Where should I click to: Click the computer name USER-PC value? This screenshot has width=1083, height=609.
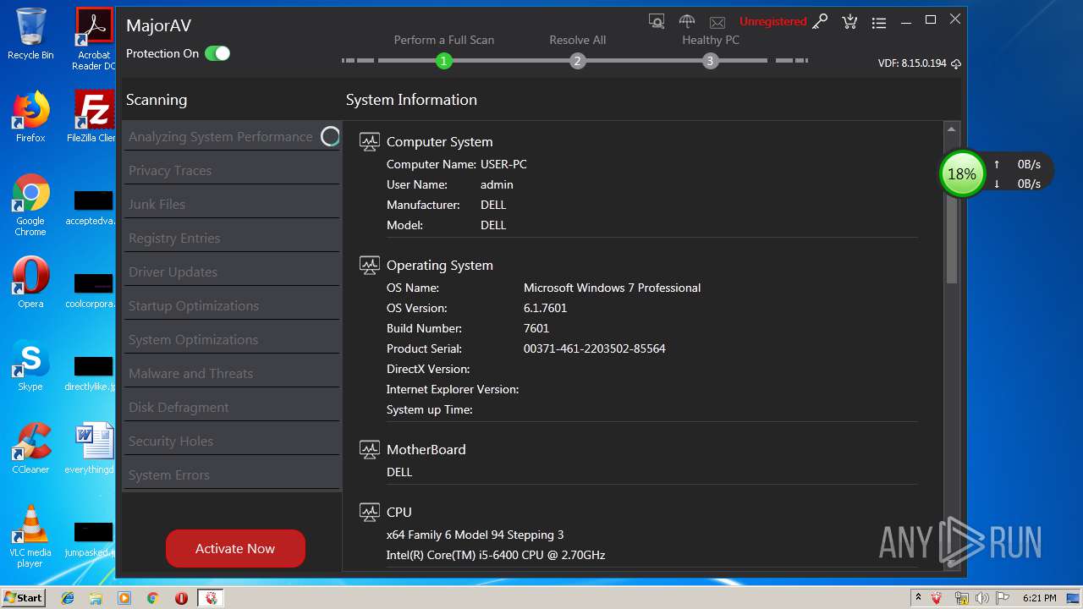point(503,164)
